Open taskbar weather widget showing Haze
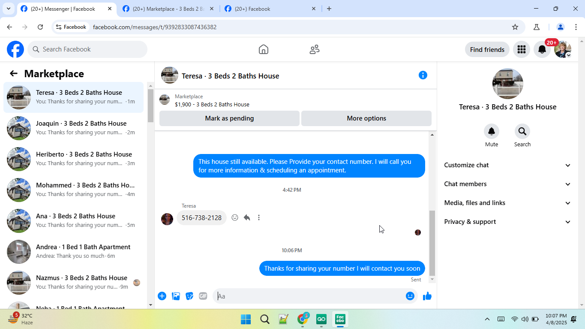 pyautogui.click(x=21, y=319)
